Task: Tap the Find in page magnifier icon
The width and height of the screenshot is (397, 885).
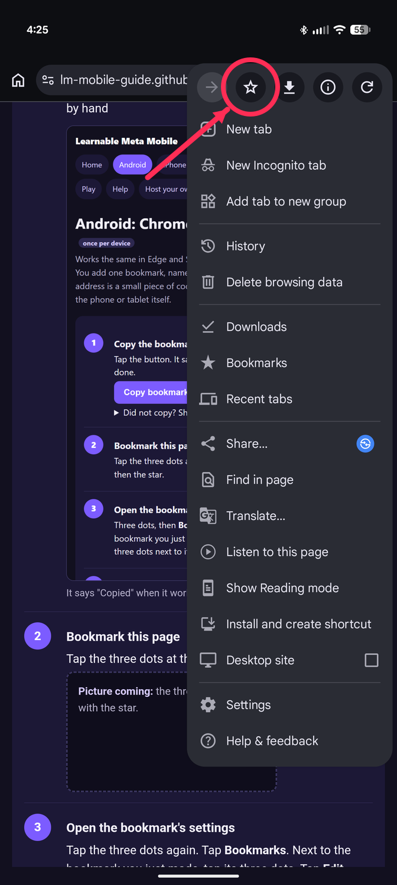Action: pos(208,480)
